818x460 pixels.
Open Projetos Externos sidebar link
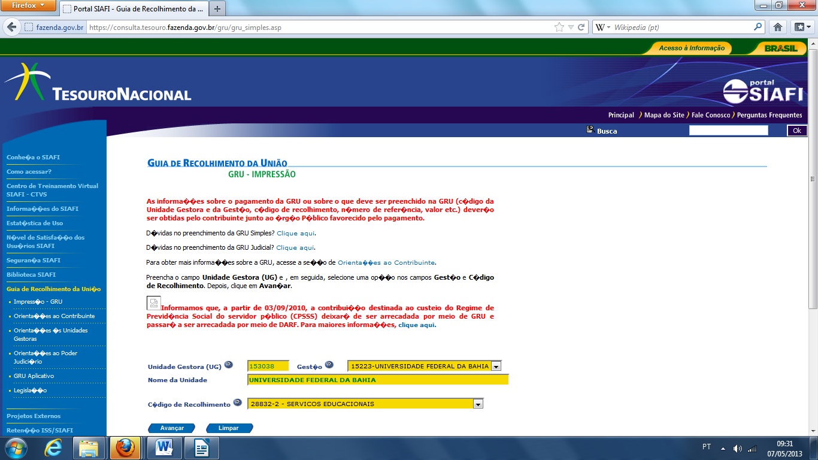[x=34, y=416]
